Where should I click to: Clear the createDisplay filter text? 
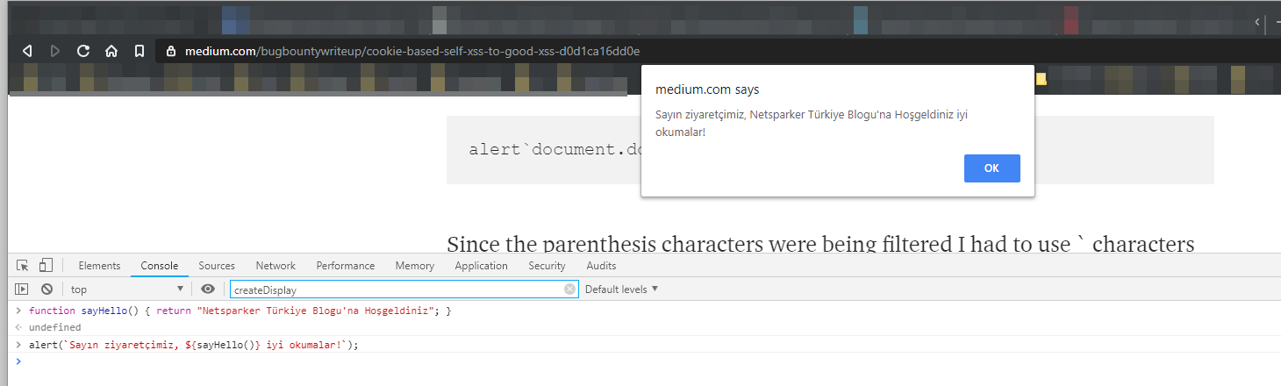[x=569, y=289]
